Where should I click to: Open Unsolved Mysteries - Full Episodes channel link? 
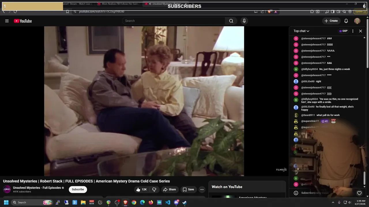click(x=37, y=188)
